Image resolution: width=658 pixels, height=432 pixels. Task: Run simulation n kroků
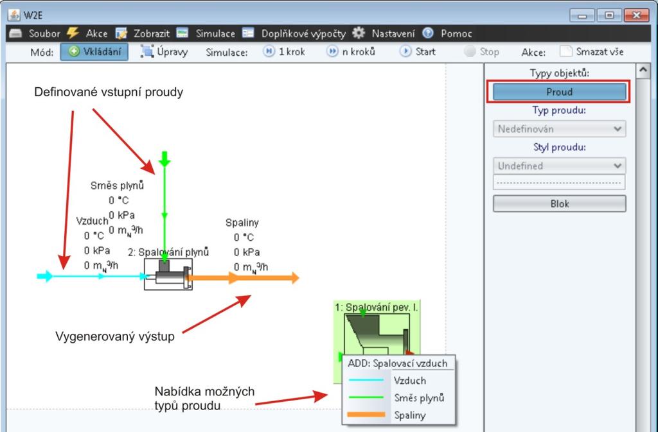click(350, 52)
